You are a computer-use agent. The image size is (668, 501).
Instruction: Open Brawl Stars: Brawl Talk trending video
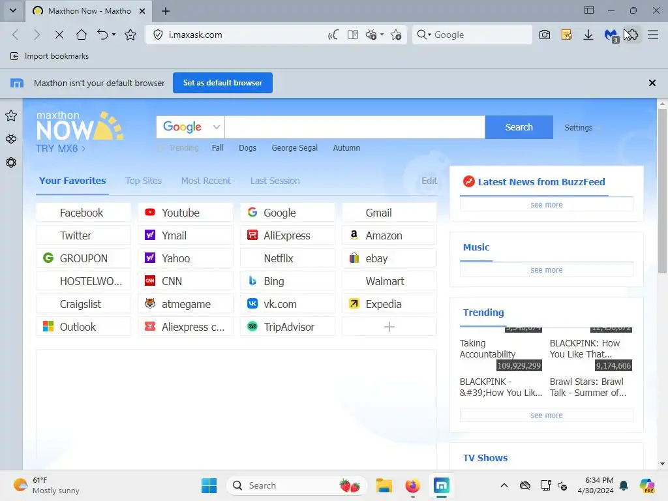588,387
